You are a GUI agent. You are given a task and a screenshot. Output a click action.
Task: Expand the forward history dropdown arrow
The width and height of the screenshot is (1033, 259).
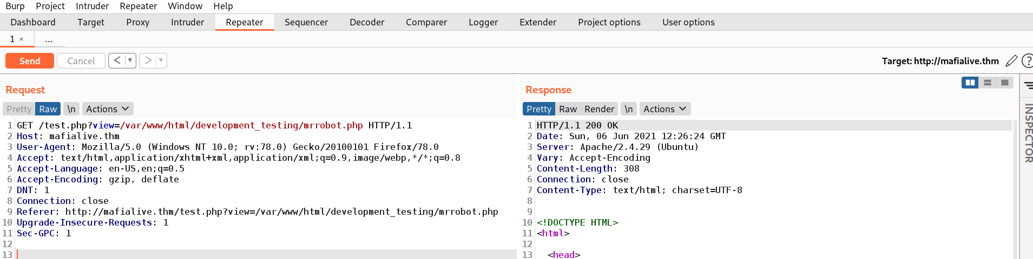(x=161, y=60)
